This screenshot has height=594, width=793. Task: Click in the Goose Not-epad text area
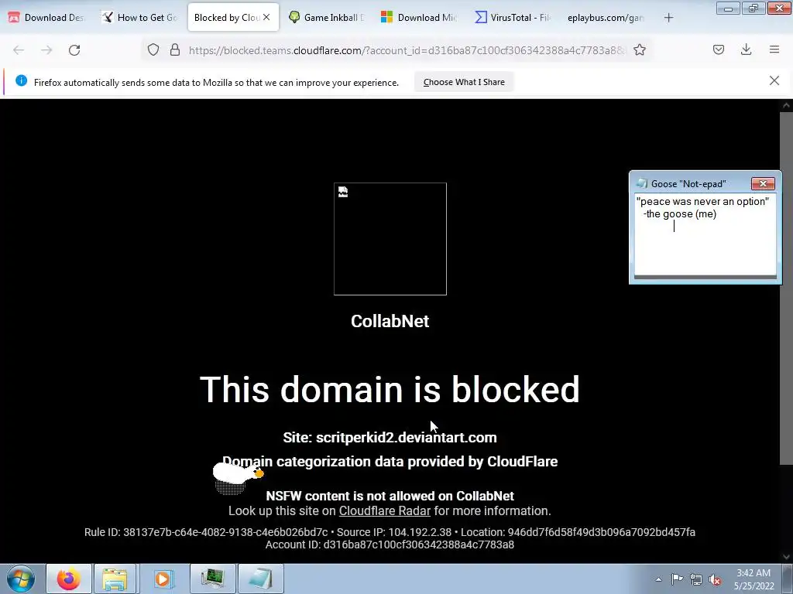point(705,234)
